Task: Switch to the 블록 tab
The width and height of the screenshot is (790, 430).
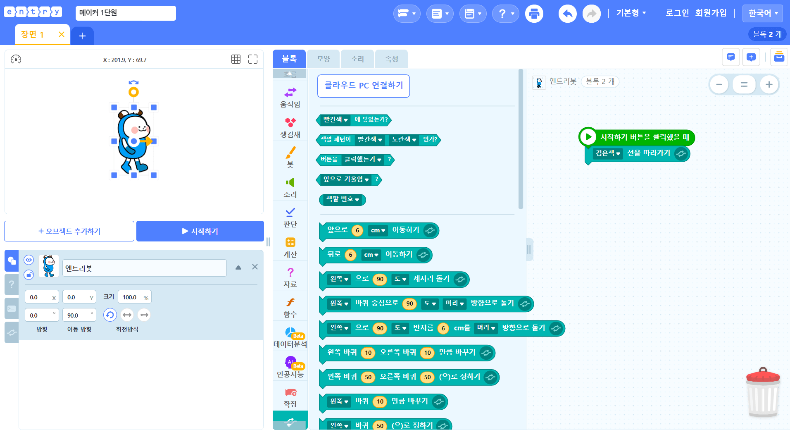Action: (x=289, y=59)
